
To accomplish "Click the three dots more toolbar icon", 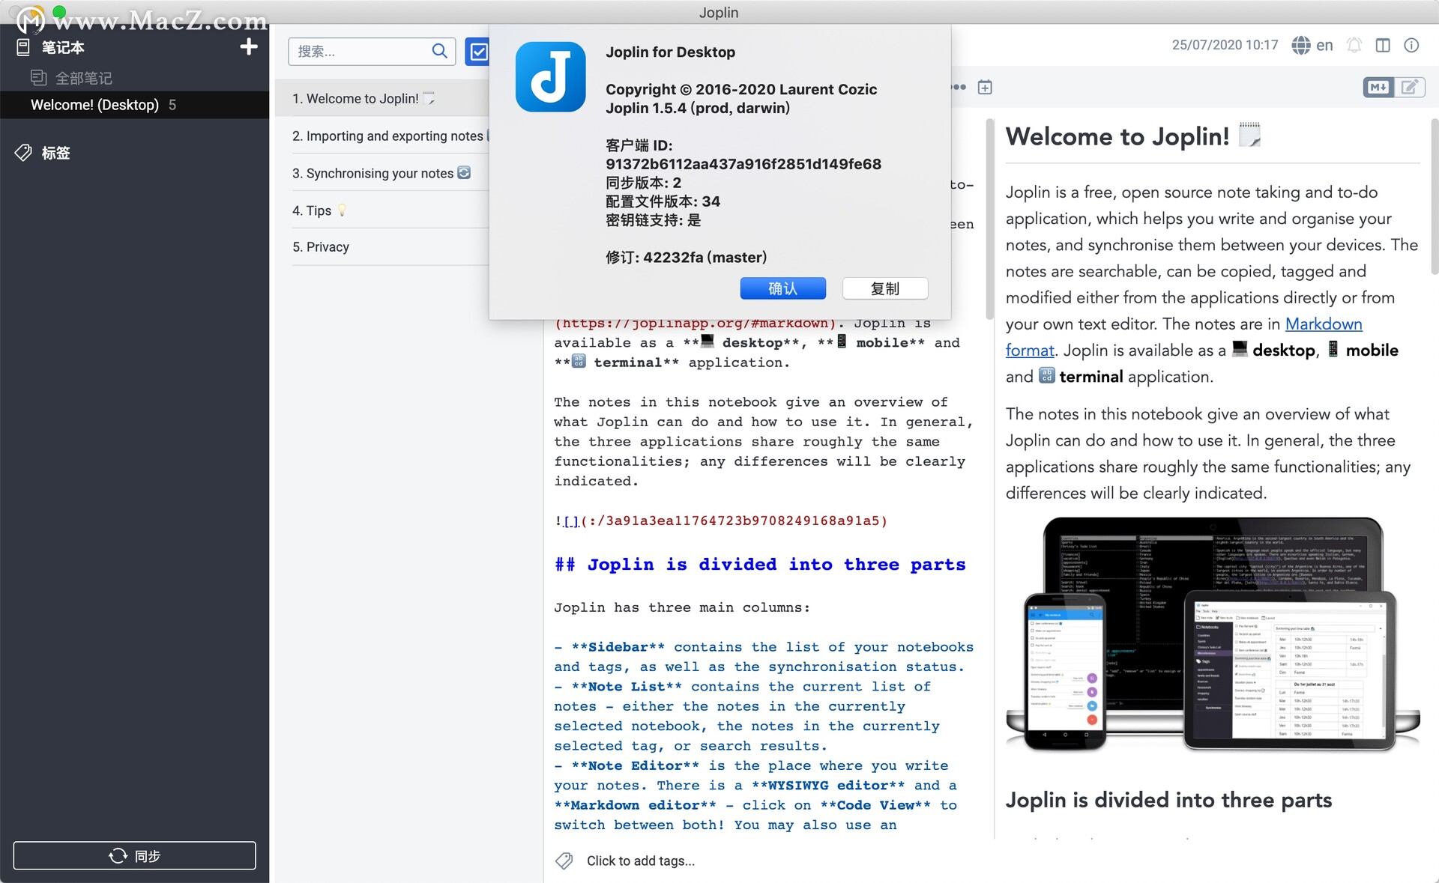I will pyautogui.click(x=959, y=87).
